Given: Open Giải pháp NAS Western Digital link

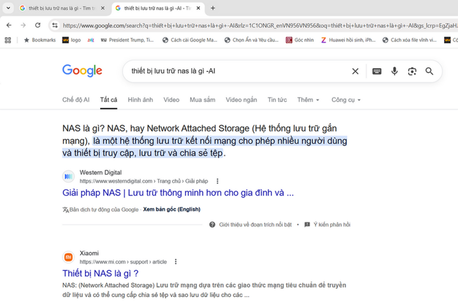Looking at the screenshot, I should tap(178, 193).
